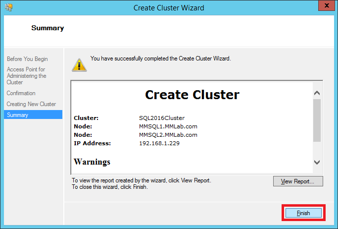Click the Create Cluster report heading
This screenshot has height=229, width=338.
[192, 95]
